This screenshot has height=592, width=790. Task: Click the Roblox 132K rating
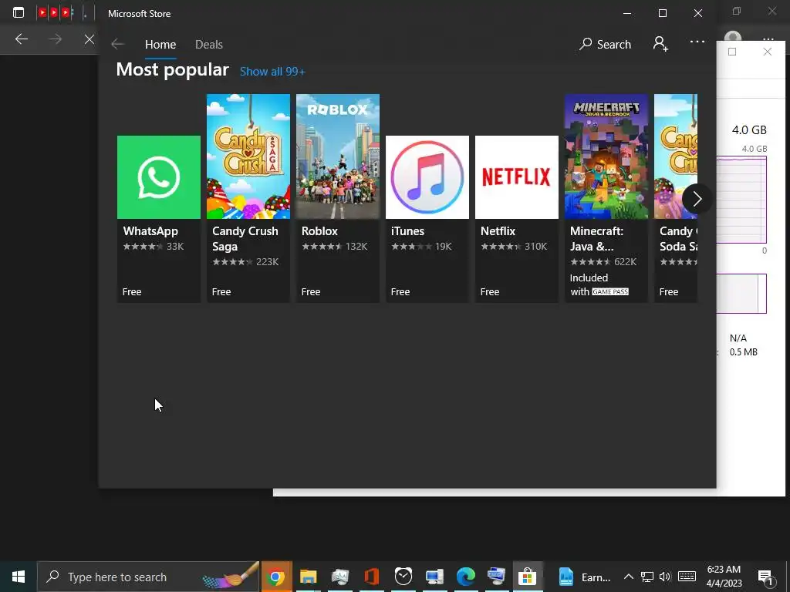click(x=335, y=247)
